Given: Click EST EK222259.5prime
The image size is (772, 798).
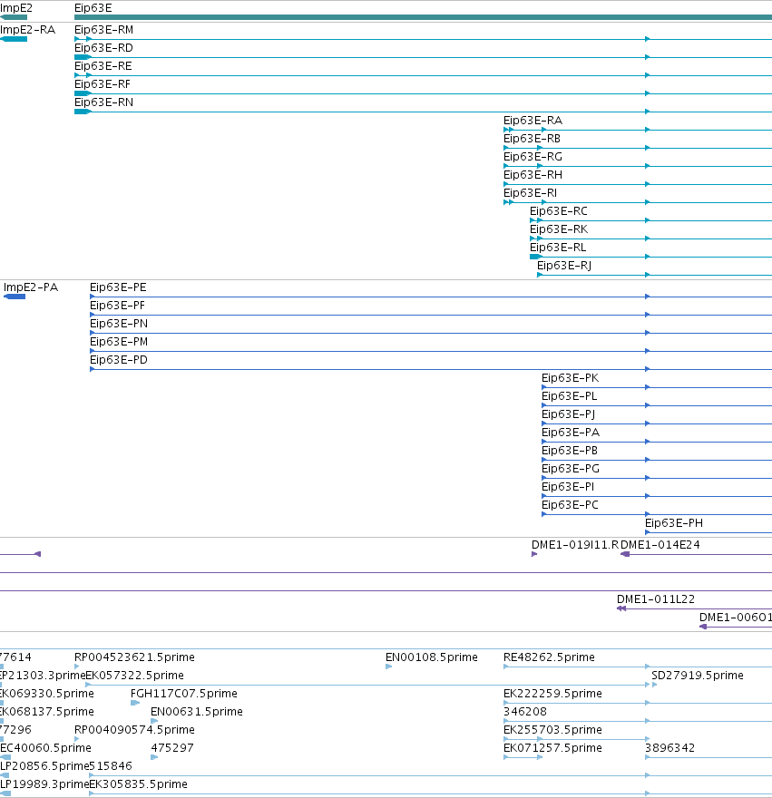Looking at the screenshot, I should [x=552, y=694].
